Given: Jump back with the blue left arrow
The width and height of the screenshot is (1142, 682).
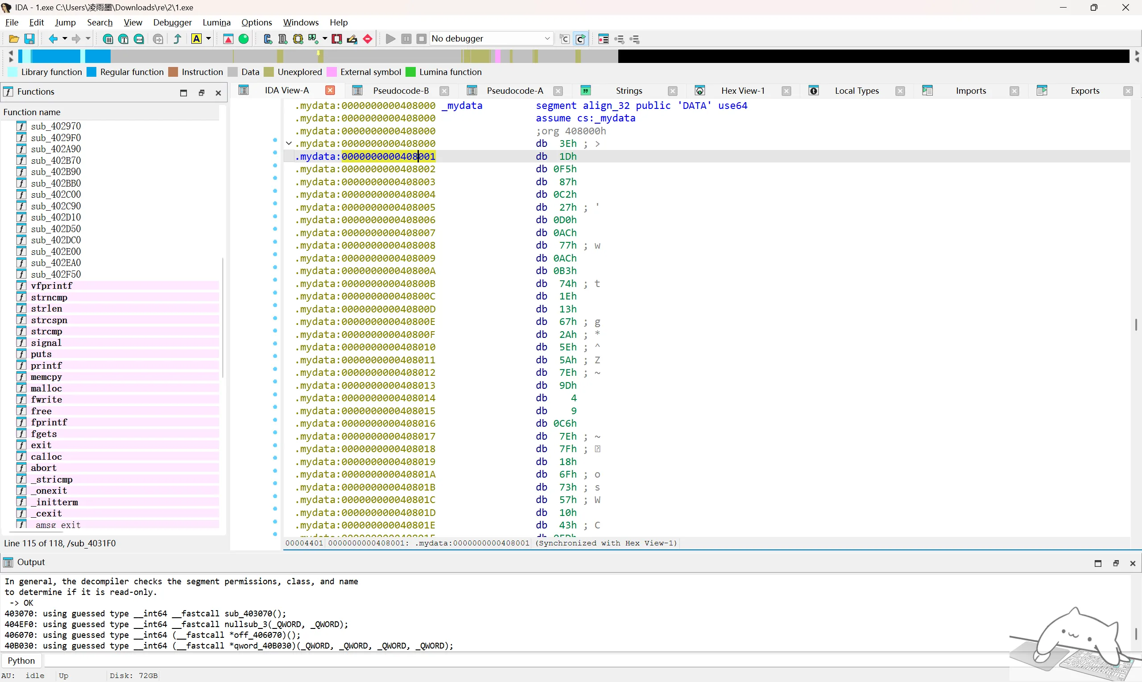Looking at the screenshot, I should 53,39.
